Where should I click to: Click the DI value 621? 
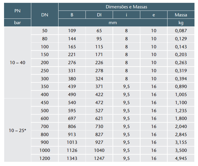tap(99, 118)
